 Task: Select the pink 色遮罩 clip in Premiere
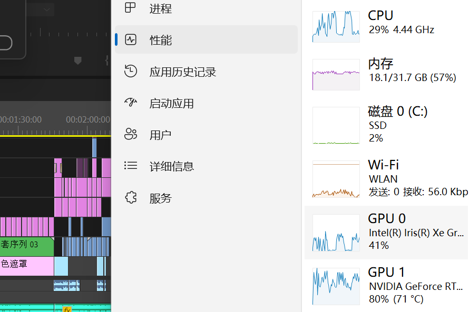click(x=27, y=266)
